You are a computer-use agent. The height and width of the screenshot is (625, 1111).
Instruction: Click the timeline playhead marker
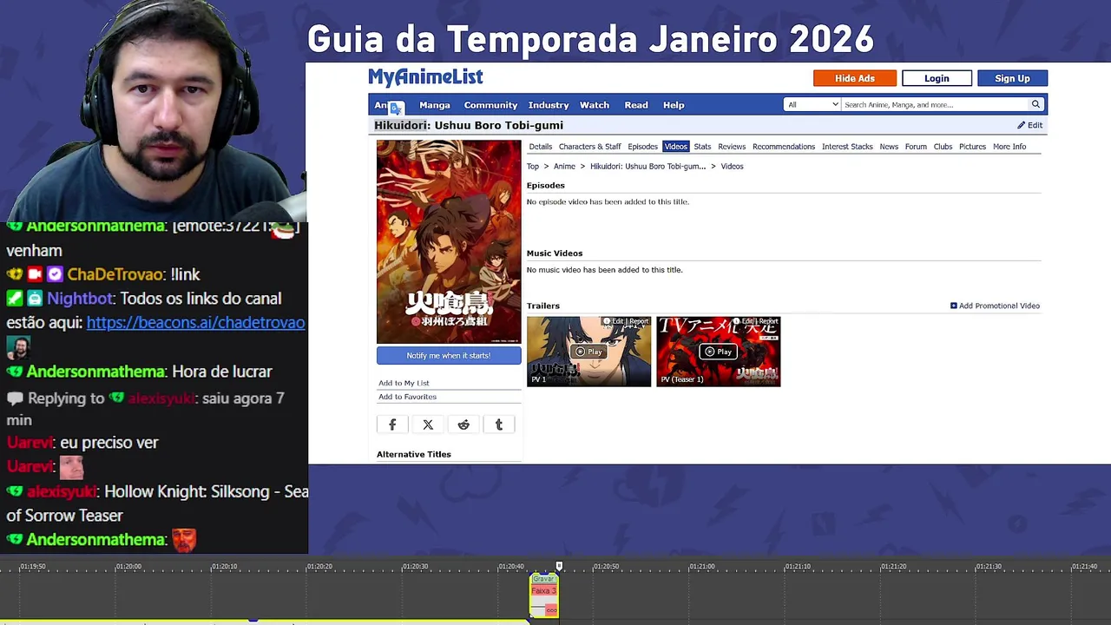click(559, 566)
